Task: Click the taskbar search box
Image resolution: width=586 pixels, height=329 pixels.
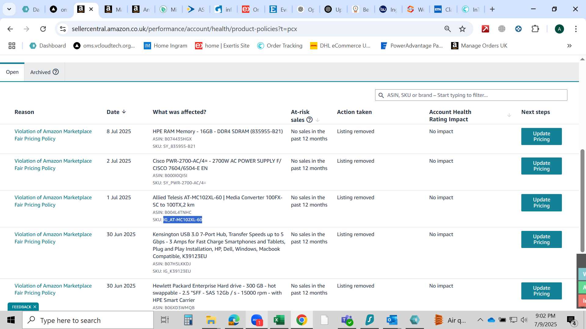Action: click(88, 320)
